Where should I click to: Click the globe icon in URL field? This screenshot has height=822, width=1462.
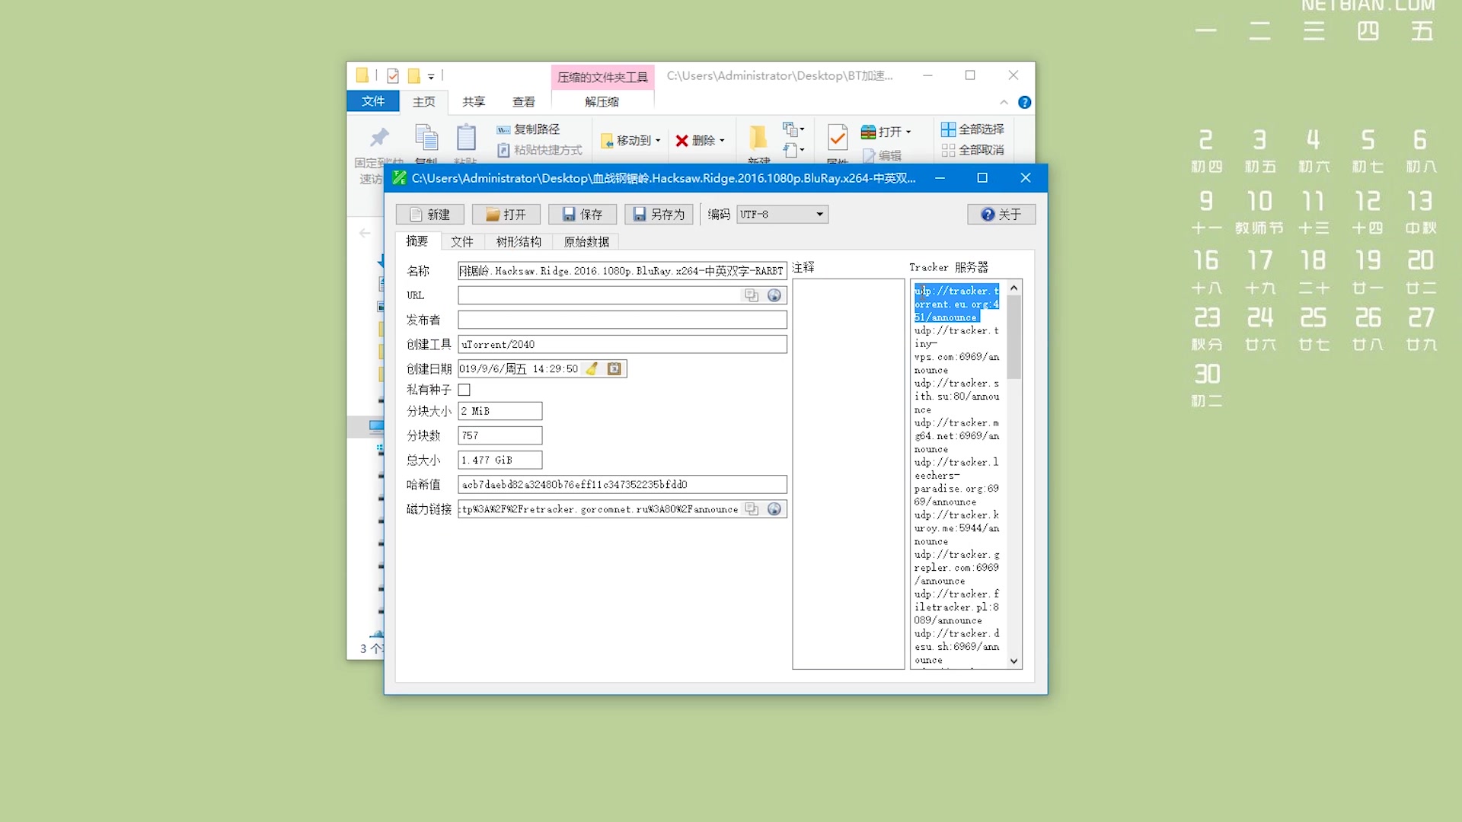[774, 295]
